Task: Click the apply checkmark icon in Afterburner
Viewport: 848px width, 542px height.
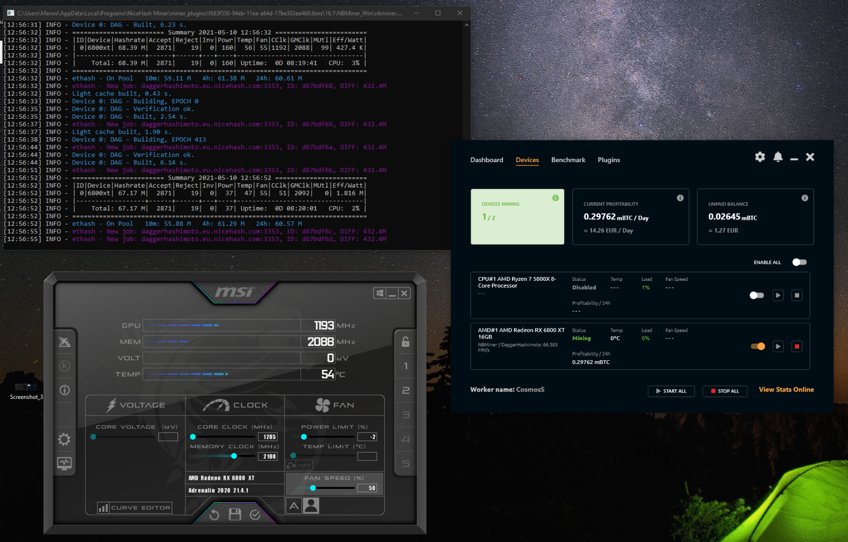Action: 255,514
